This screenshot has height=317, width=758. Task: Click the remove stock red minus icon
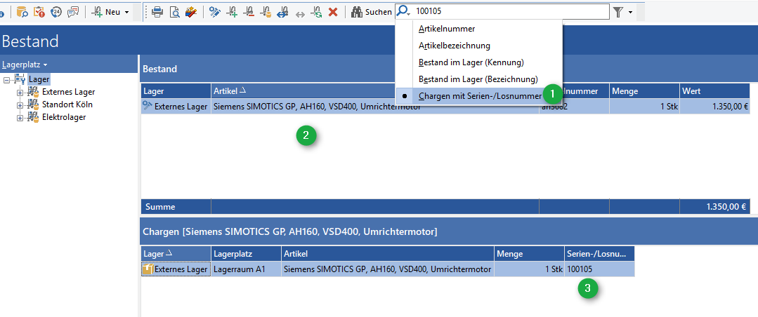click(x=249, y=12)
